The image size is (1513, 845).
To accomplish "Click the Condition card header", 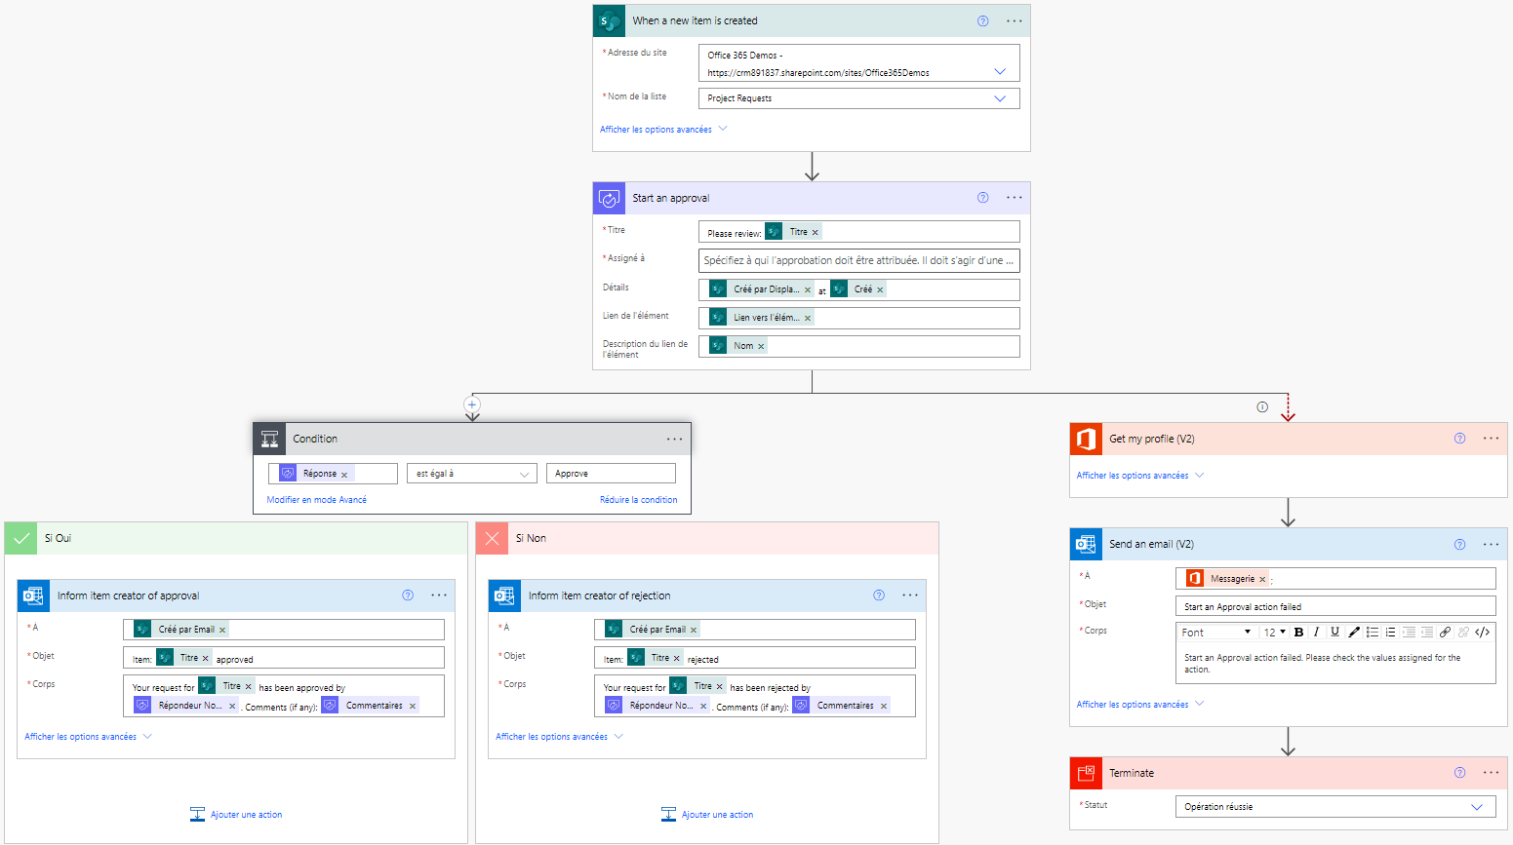I will (472, 439).
